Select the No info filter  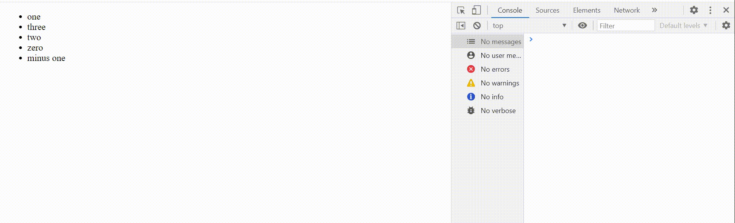coord(487,97)
